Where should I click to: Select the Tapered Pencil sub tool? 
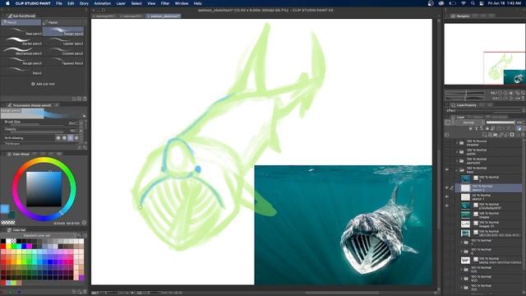(x=63, y=61)
